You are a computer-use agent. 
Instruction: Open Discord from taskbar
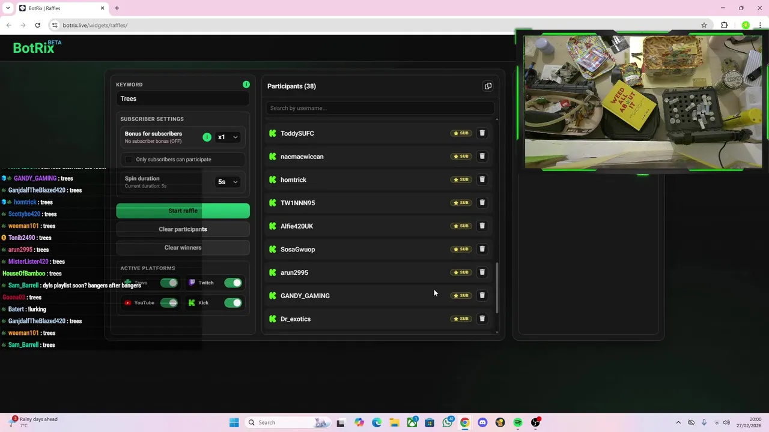click(x=482, y=422)
